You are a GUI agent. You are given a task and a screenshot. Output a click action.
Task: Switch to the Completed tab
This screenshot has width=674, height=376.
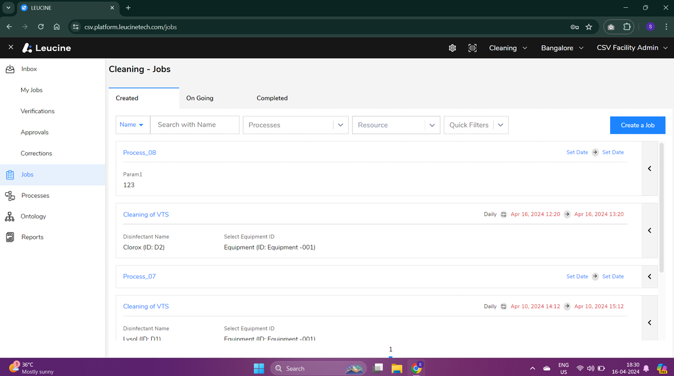point(272,98)
